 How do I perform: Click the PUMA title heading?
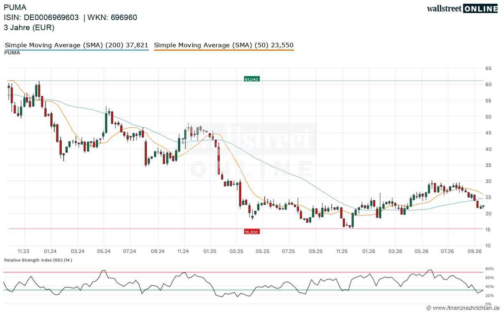pos(14,7)
